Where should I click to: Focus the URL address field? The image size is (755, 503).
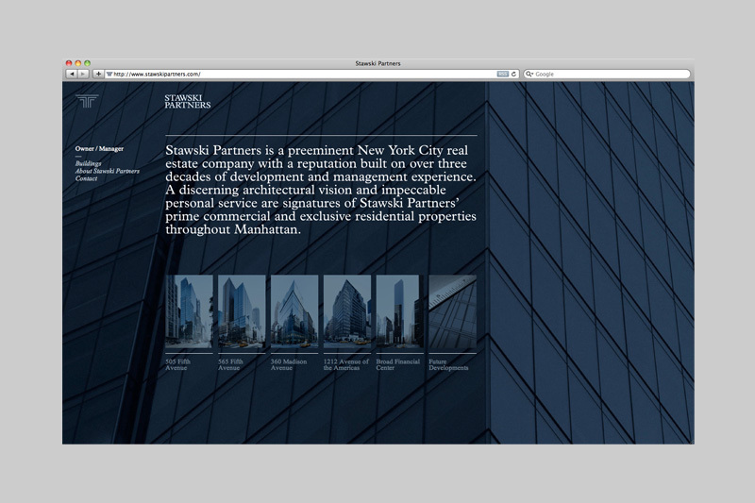tap(311, 75)
